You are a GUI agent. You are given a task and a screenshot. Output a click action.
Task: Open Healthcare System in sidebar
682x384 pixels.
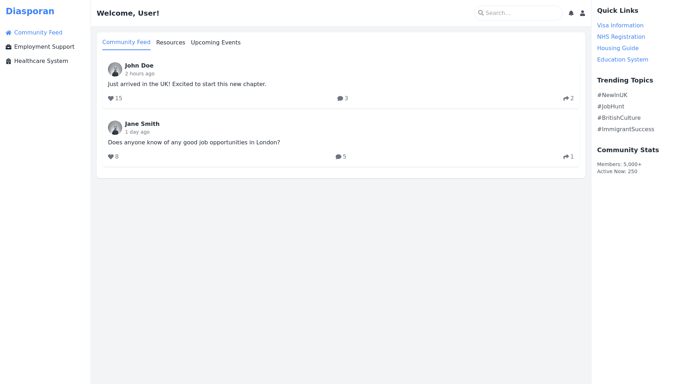point(41,61)
